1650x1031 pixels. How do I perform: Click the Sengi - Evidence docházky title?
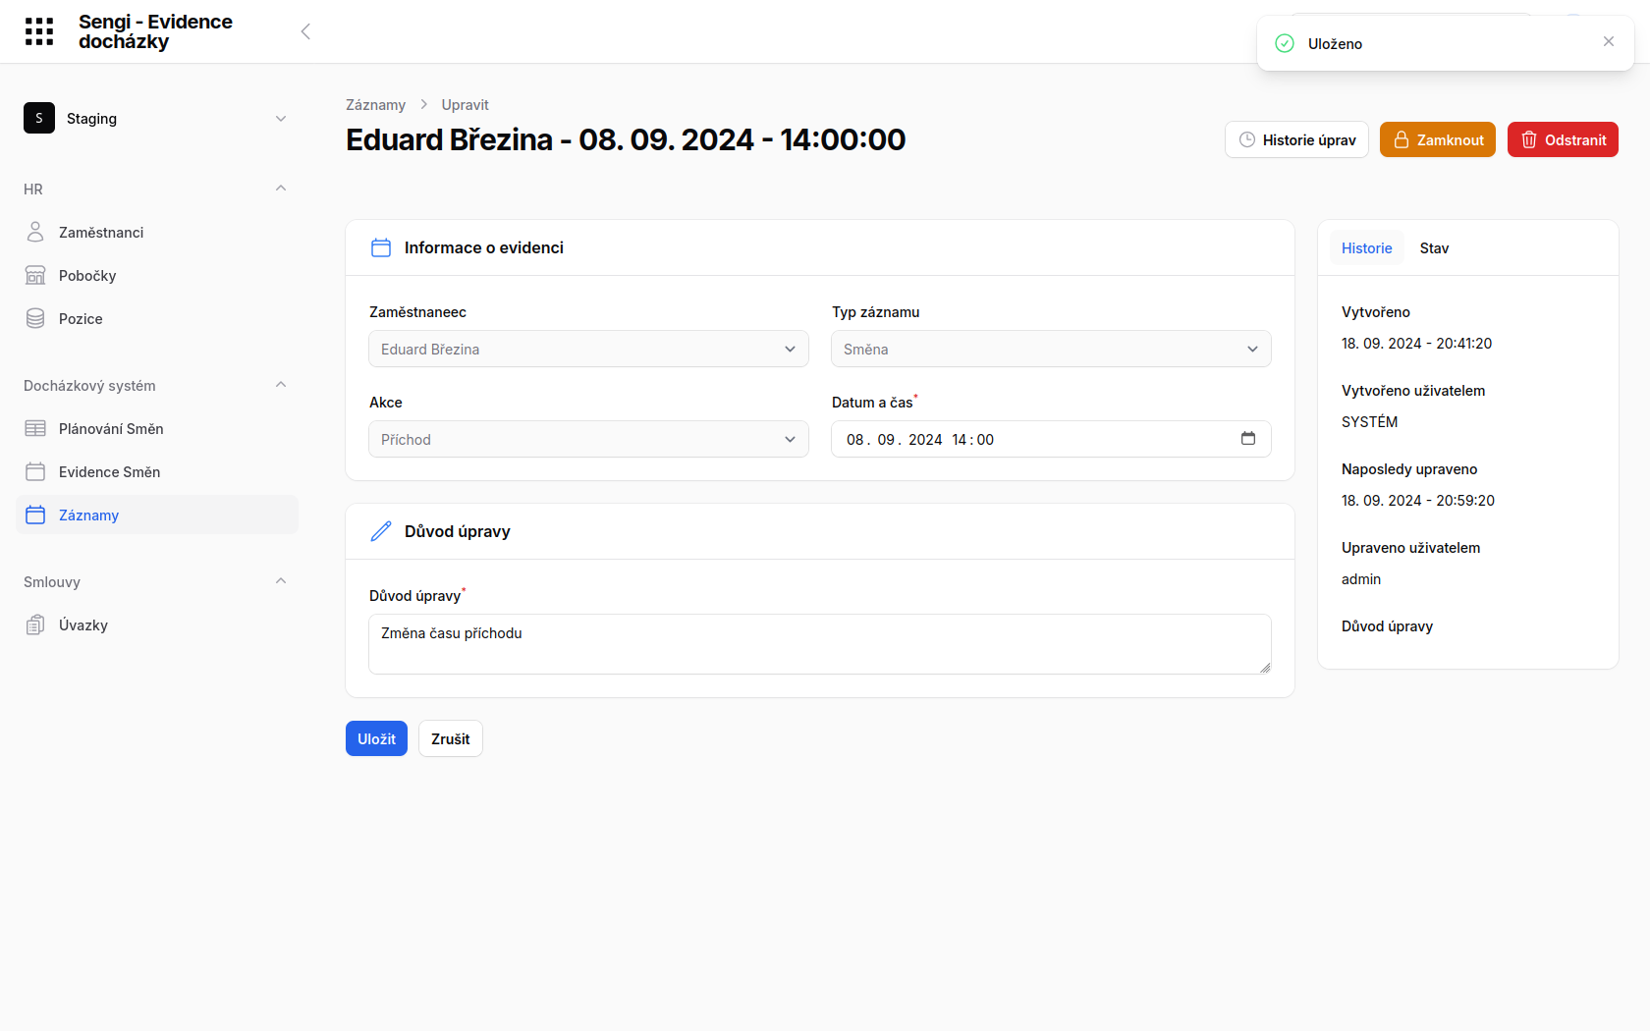pos(155,31)
